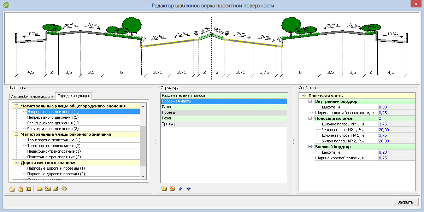The image size is (424, 212).
Task: Collapse the Дороги местного значения tree group
Action: (16, 163)
